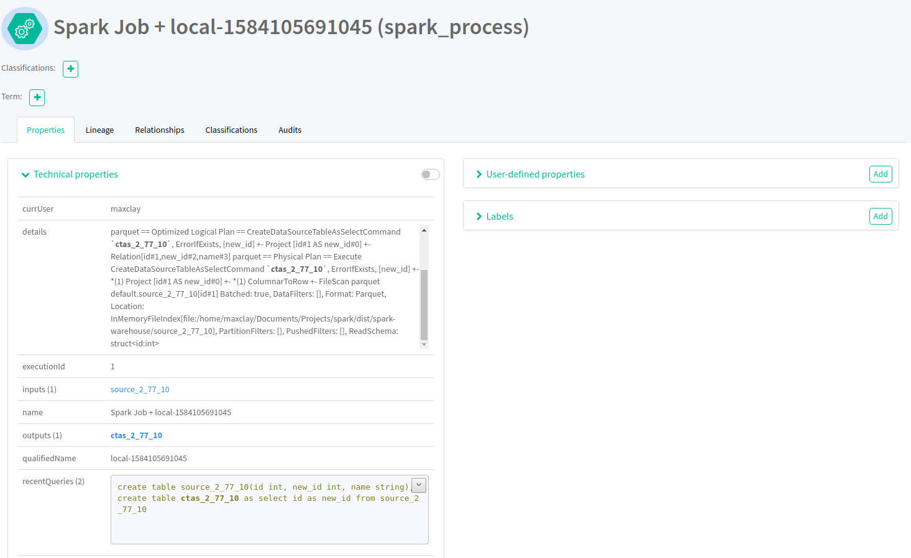Click the outputs (1) label
The height and width of the screenshot is (558, 911).
(42, 436)
